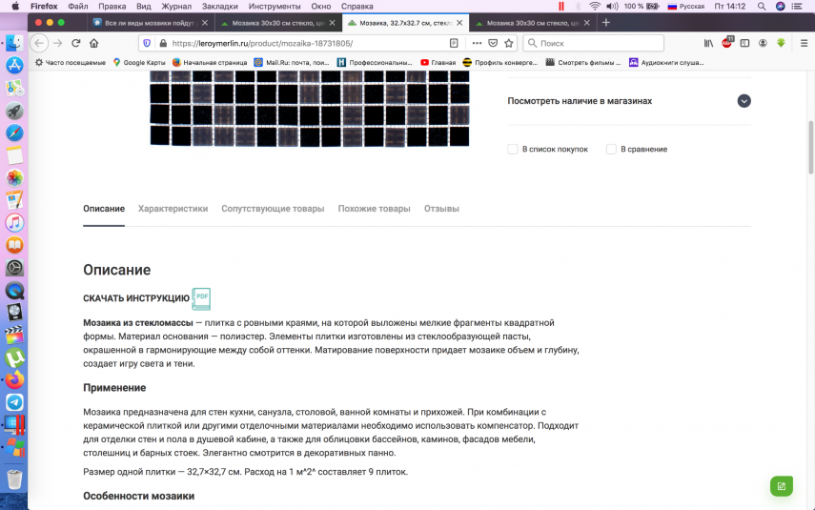Open 'Аудиокниги слуша...' bookmark
The width and height of the screenshot is (815, 510).
pos(666,62)
